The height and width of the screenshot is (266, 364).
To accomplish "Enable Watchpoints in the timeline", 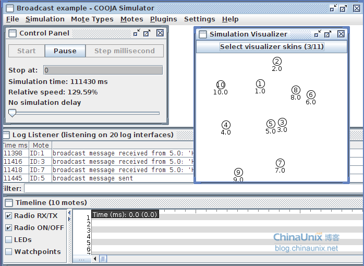I will (8, 252).
